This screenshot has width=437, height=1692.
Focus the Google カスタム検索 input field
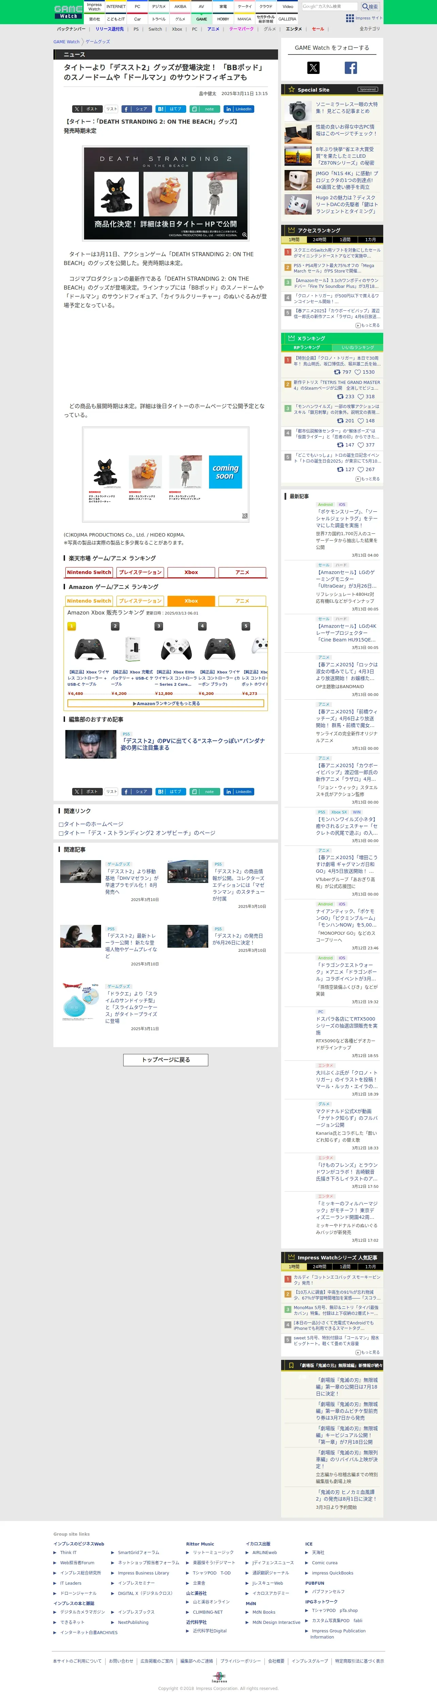click(x=330, y=6)
